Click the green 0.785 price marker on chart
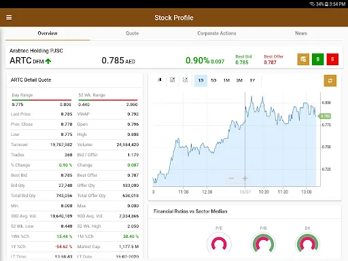Image resolution: width=348 pixels, height=261 pixels. pos(325,116)
